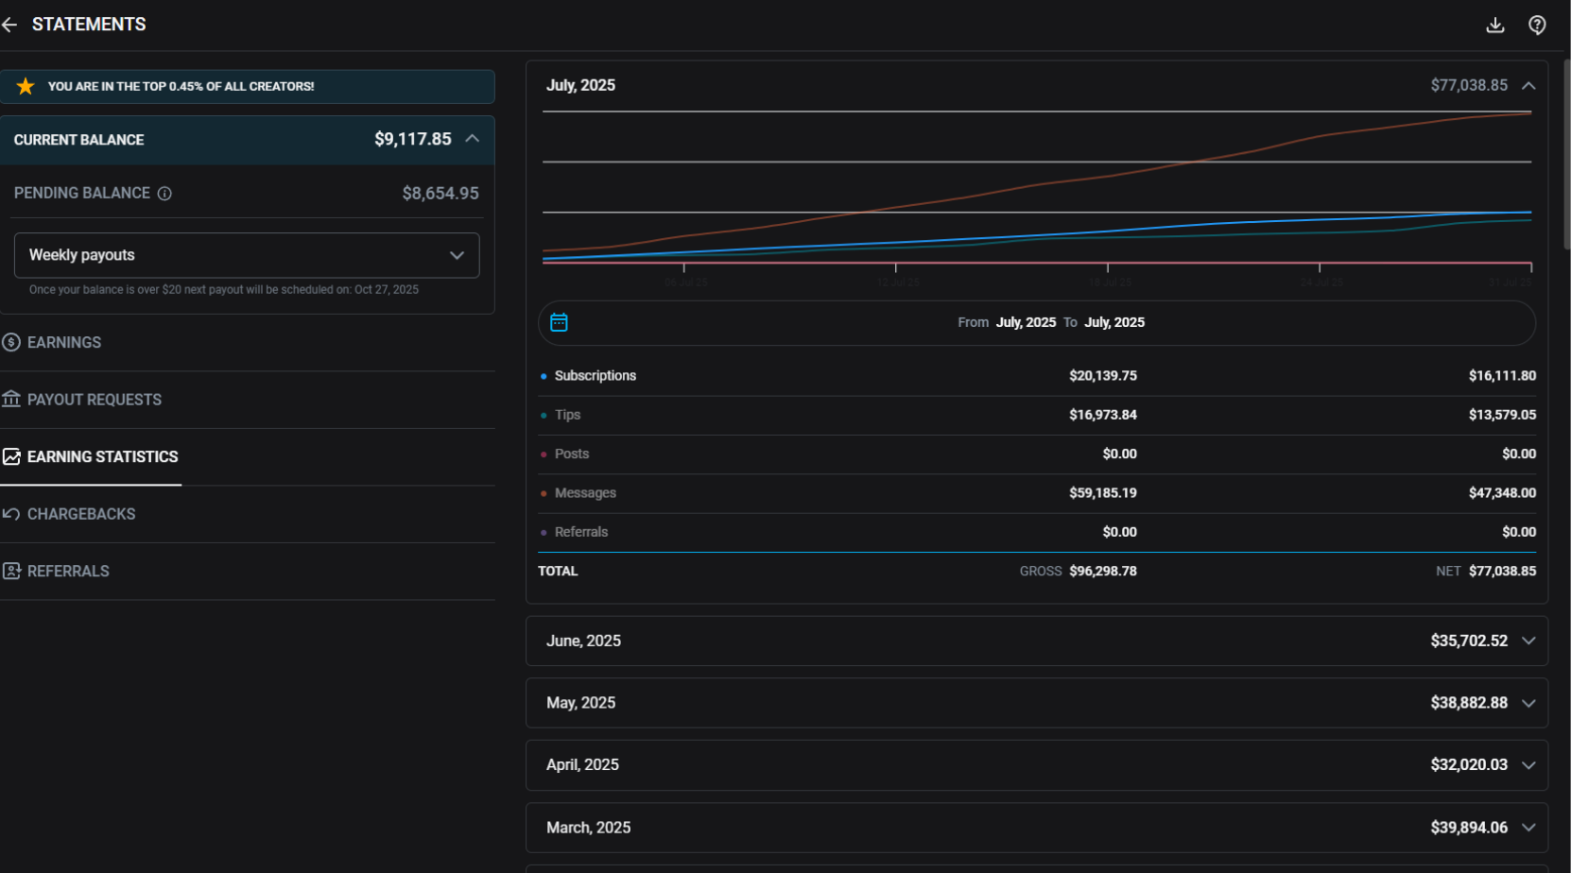
Task: Click the back arrow next to STATEMENTS
Action: coord(11,25)
